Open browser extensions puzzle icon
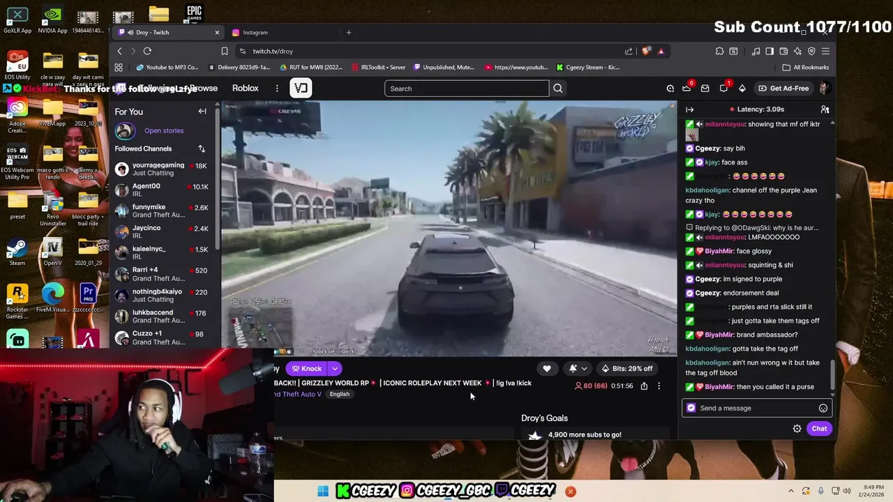This screenshot has height=502, width=893. (x=719, y=51)
